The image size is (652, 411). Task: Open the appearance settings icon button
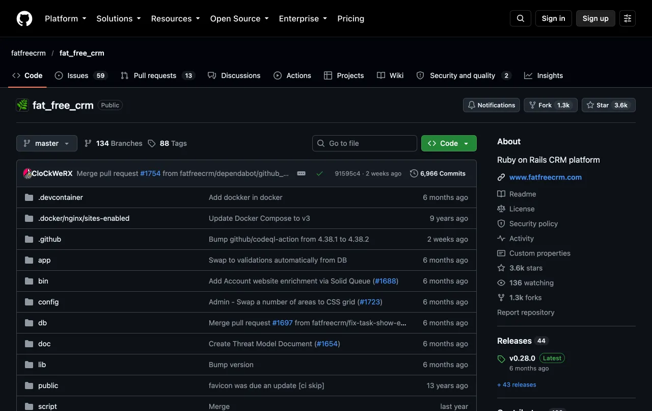(x=628, y=18)
